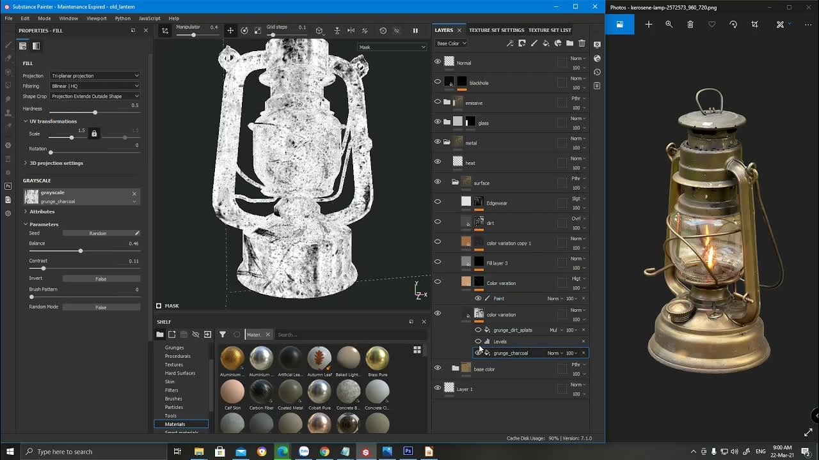Select the translate manipulator move tool
This screenshot has width=819, height=460.
pyautogui.click(x=230, y=30)
